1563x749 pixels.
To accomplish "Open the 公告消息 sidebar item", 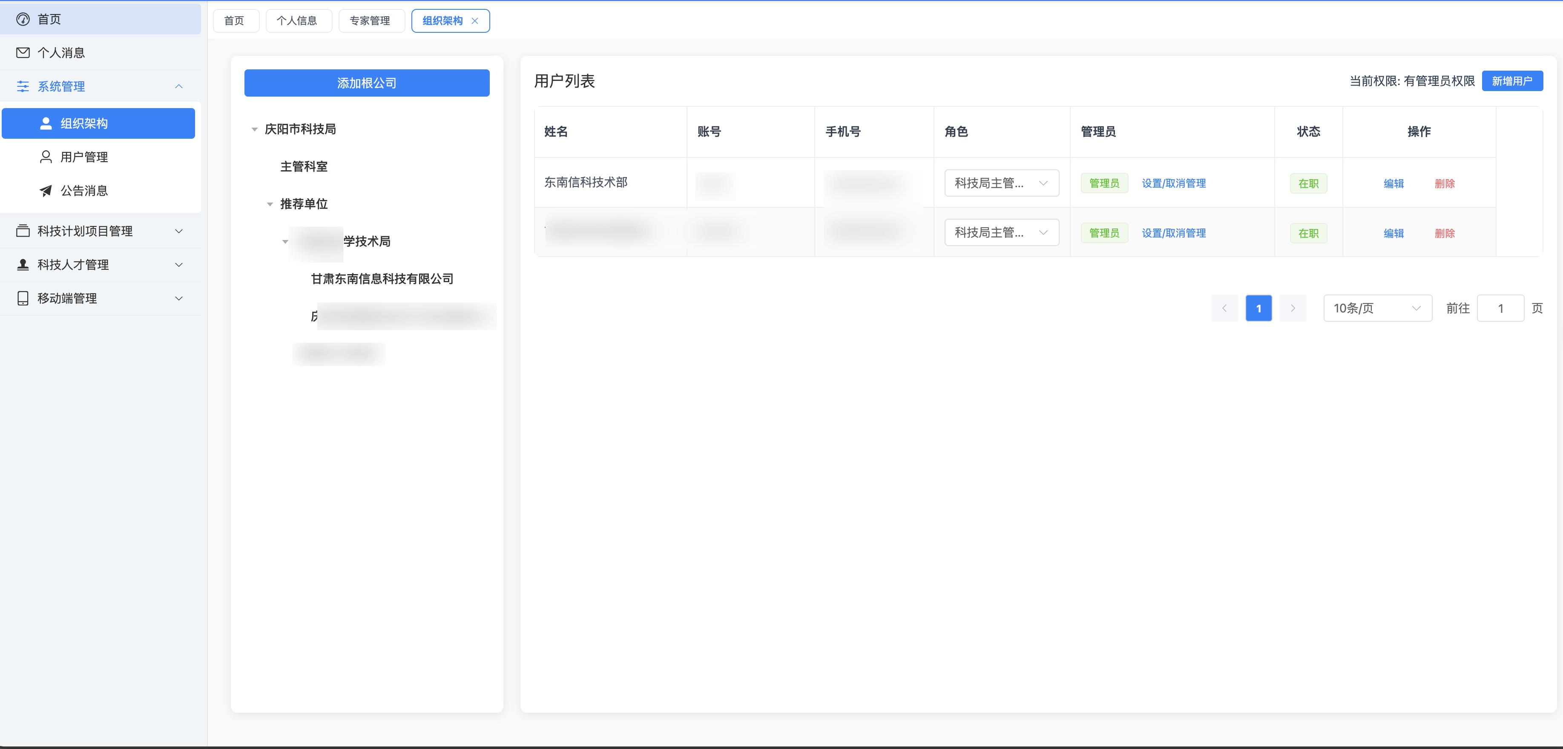I will pos(98,191).
